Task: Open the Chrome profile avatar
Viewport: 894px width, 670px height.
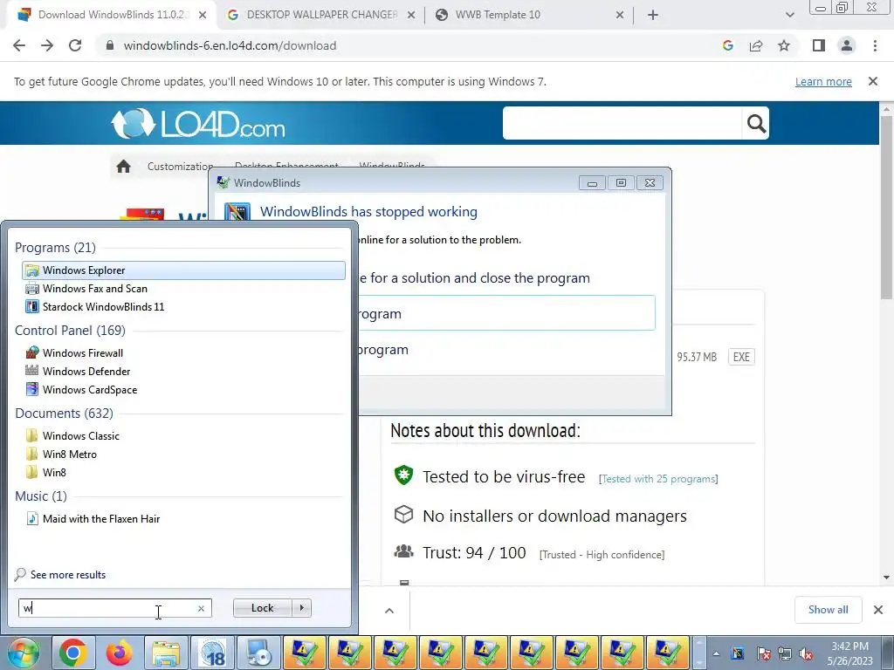Action: (x=847, y=45)
